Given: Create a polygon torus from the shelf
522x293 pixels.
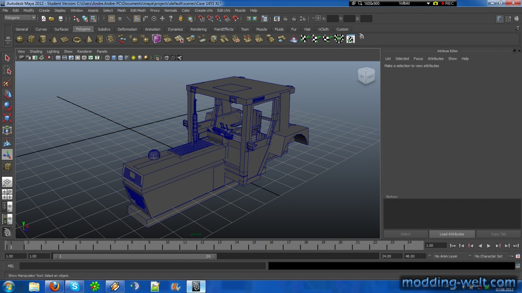Looking at the screenshot, I should 77,39.
